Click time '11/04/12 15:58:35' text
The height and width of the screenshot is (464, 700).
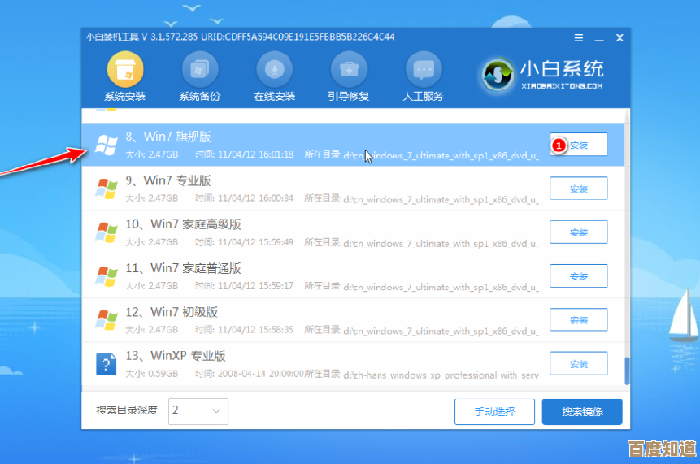tap(256, 329)
